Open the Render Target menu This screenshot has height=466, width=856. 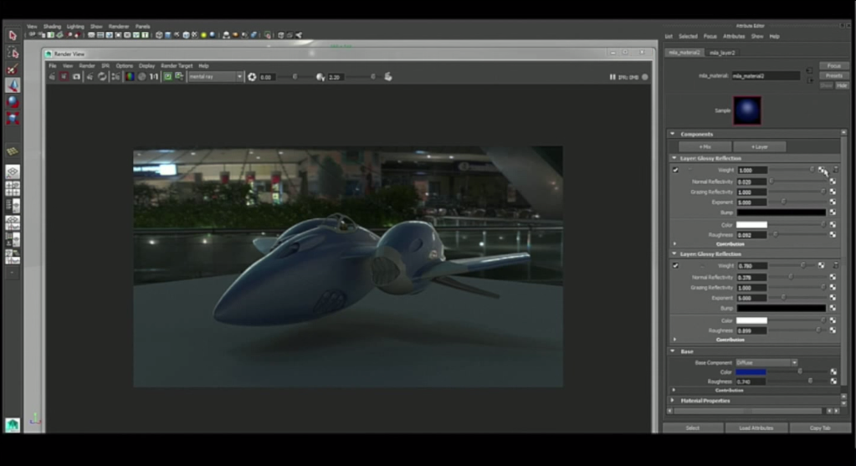click(x=177, y=65)
